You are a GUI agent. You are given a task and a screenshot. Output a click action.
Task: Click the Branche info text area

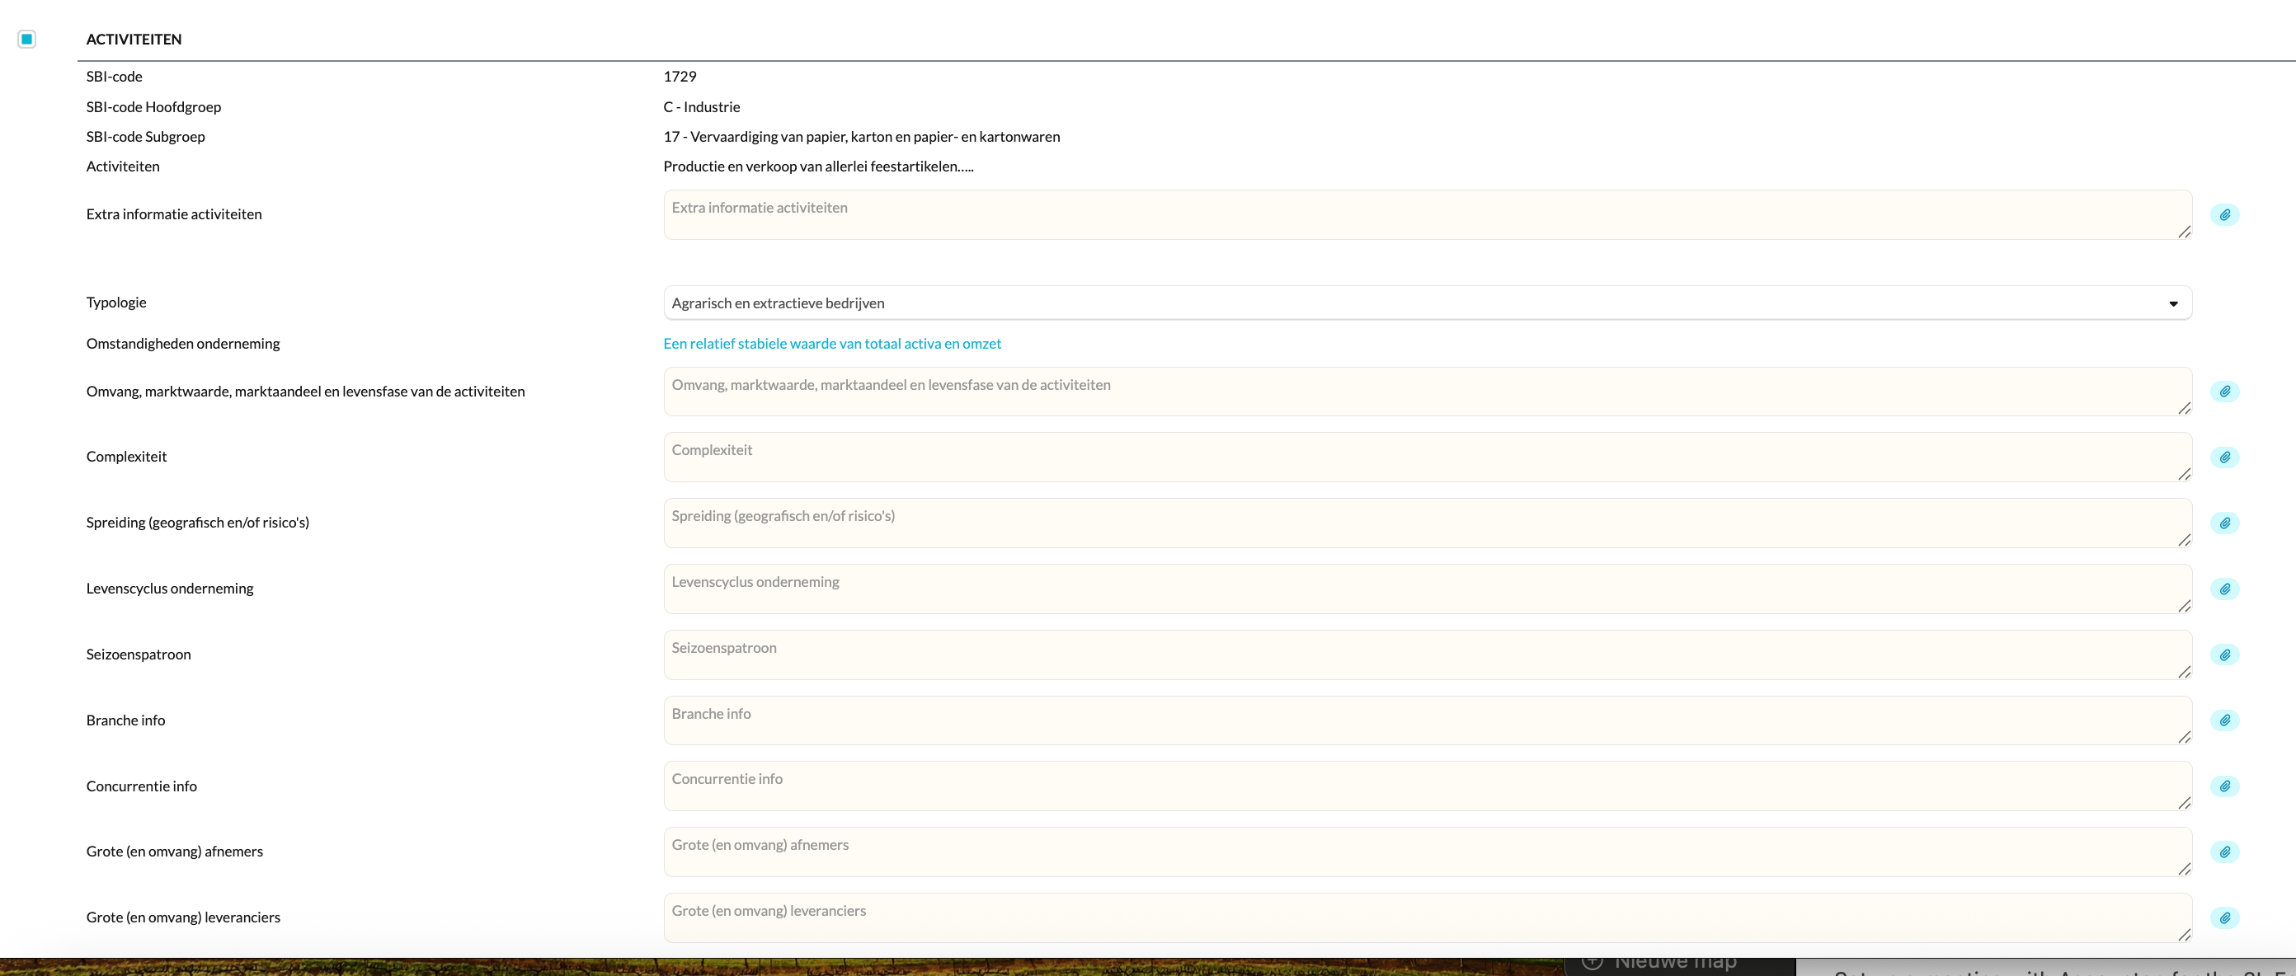(x=1426, y=720)
